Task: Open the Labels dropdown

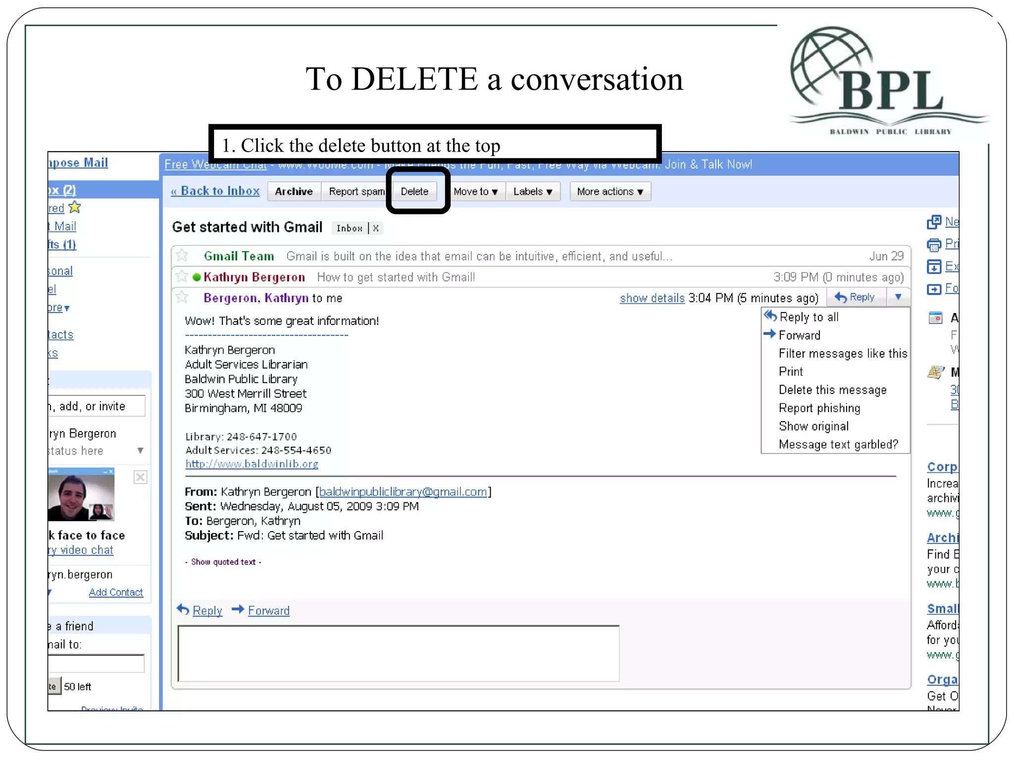Action: click(533, 192)
